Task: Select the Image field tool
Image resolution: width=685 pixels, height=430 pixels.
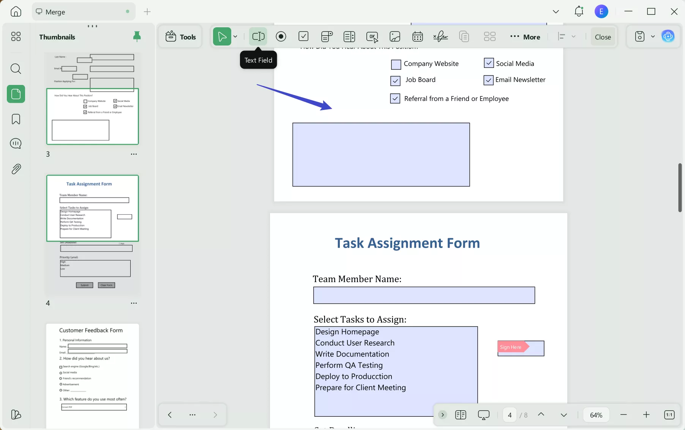Action: [395, 36]
